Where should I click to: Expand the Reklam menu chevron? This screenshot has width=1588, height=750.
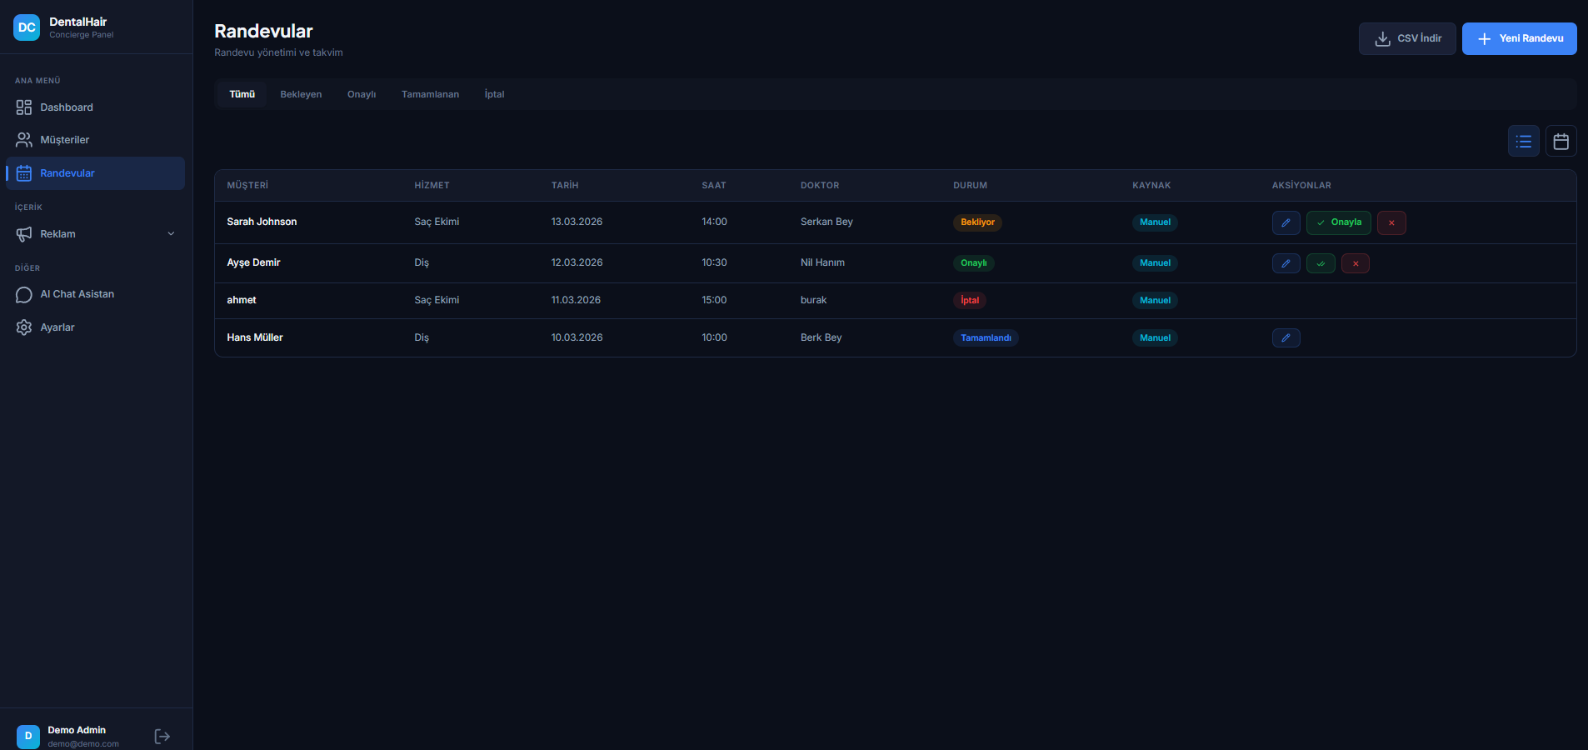pyautogui.click(x=171, y=234)
